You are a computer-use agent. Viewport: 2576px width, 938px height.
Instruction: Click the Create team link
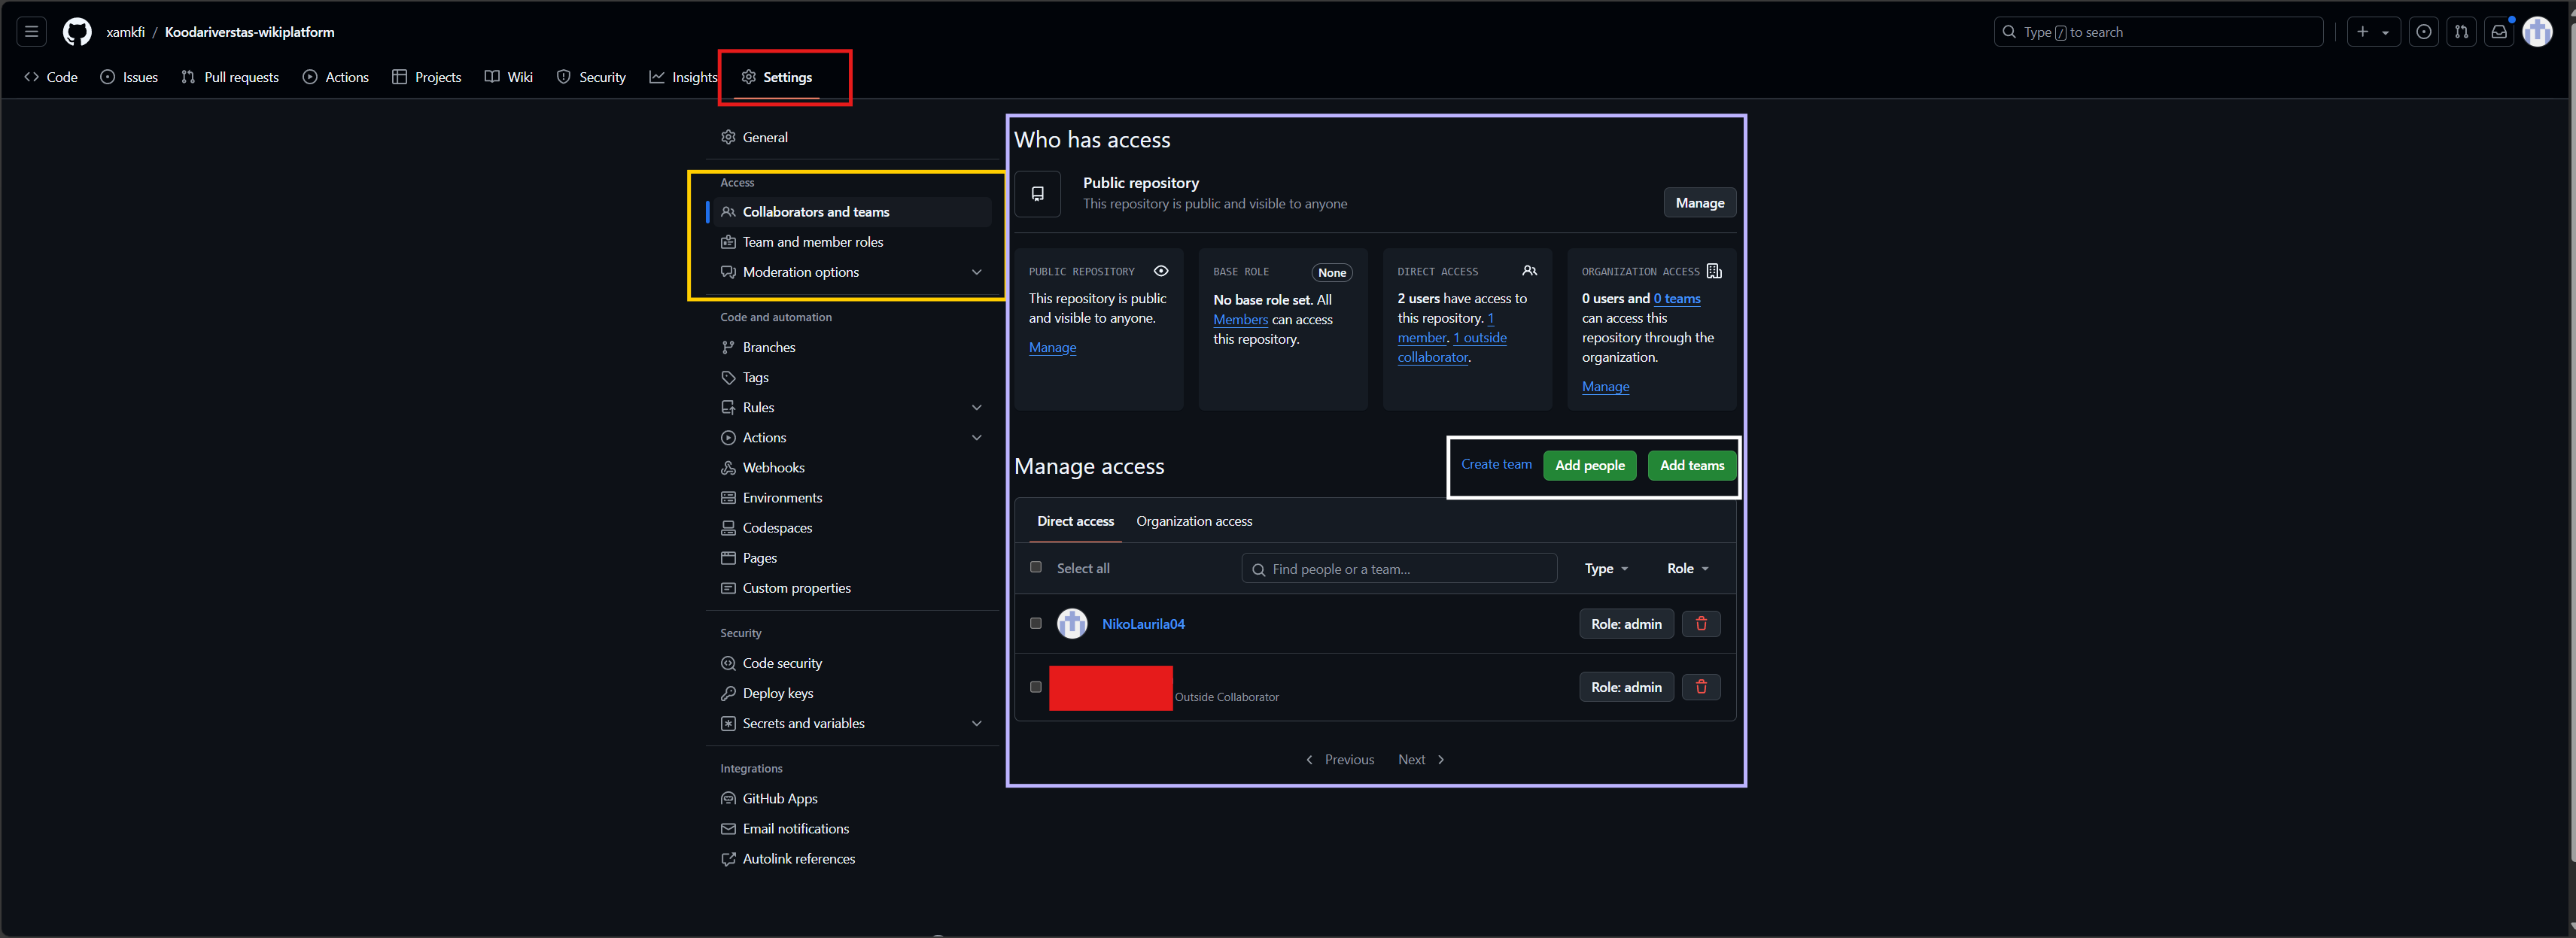(x=1496, y=464)
